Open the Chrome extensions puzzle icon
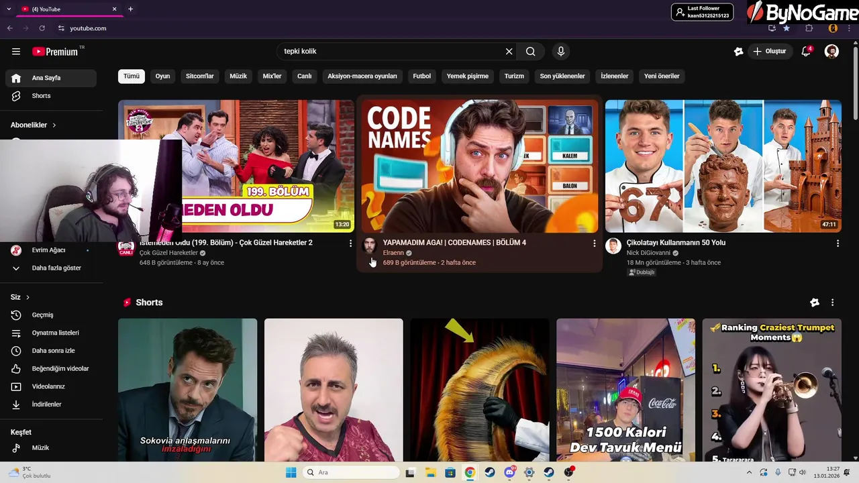Screen dimensions: 859x483 (x=809, y=28)
